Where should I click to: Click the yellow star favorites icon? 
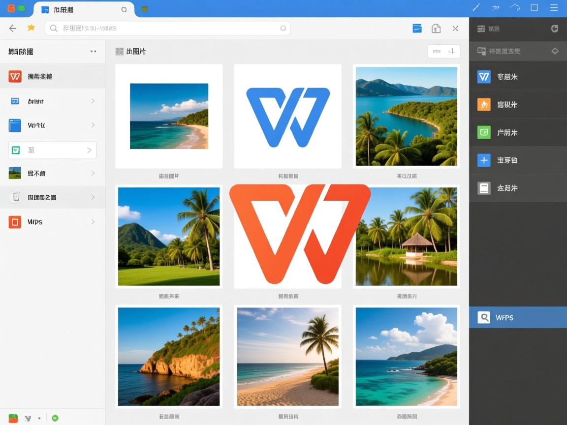[31, 28]
